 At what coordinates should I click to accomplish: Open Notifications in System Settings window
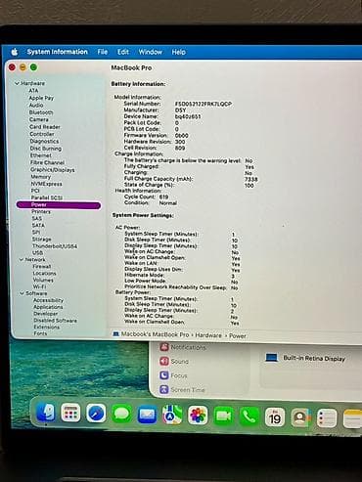183,347
